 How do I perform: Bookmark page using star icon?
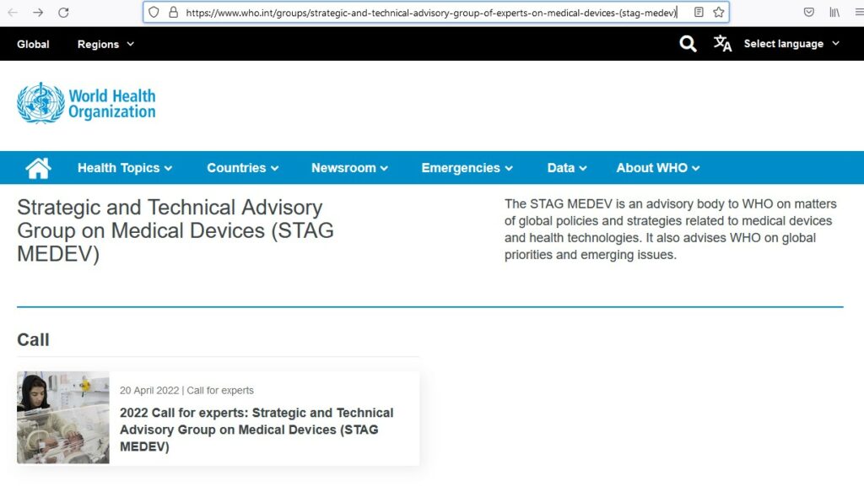click(718, 13)
